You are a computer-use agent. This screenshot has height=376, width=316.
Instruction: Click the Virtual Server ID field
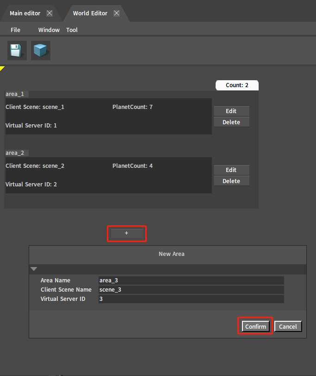pyautogui.click(x=191, y=299)
